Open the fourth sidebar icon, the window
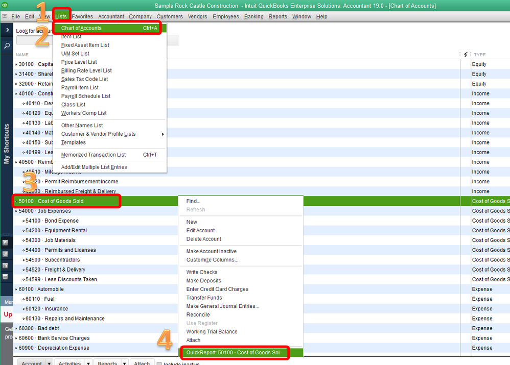Viewport: 510px width, 365px height. point(5,277)
